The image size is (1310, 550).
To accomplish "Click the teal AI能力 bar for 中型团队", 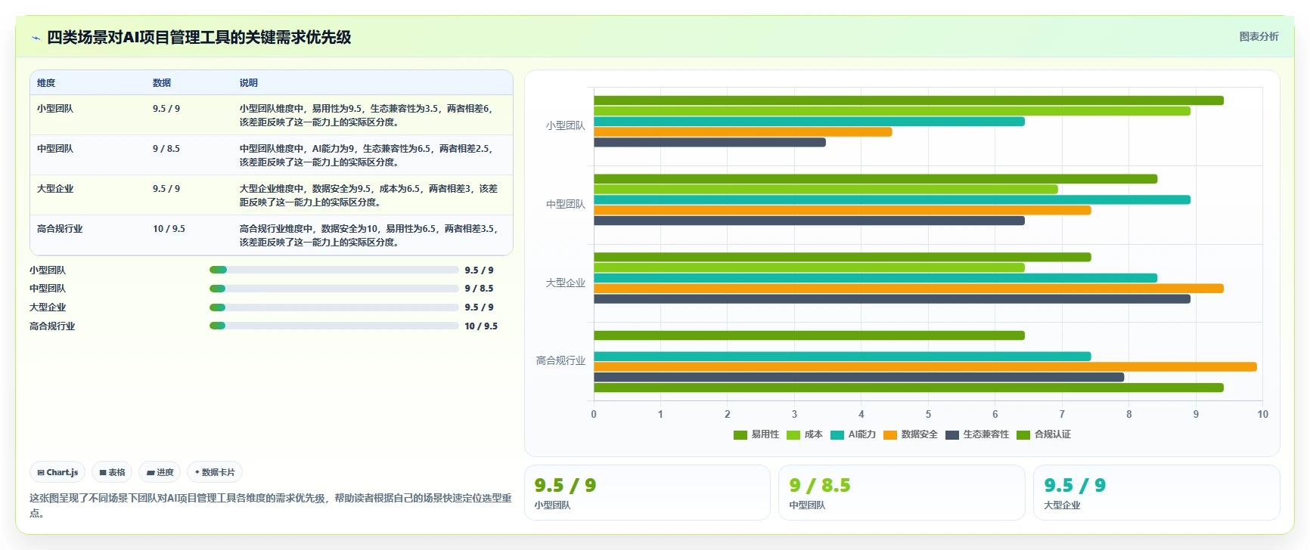I will point(892,200).
